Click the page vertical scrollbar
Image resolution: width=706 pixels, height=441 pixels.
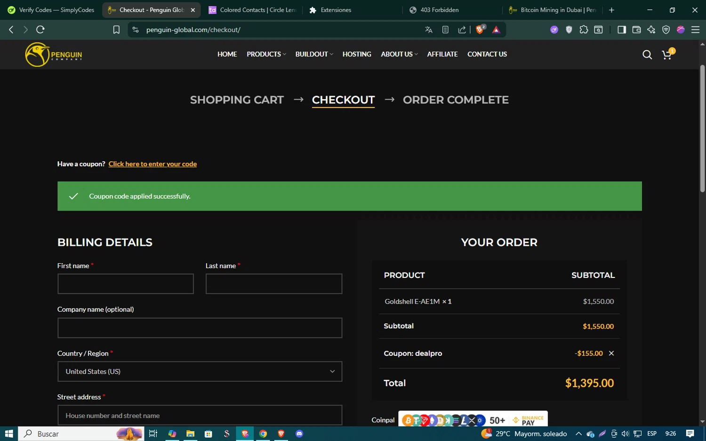702,128
